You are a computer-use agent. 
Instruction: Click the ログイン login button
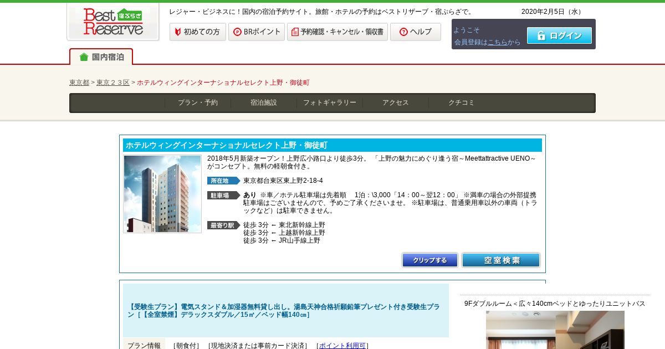pos(559,35)
